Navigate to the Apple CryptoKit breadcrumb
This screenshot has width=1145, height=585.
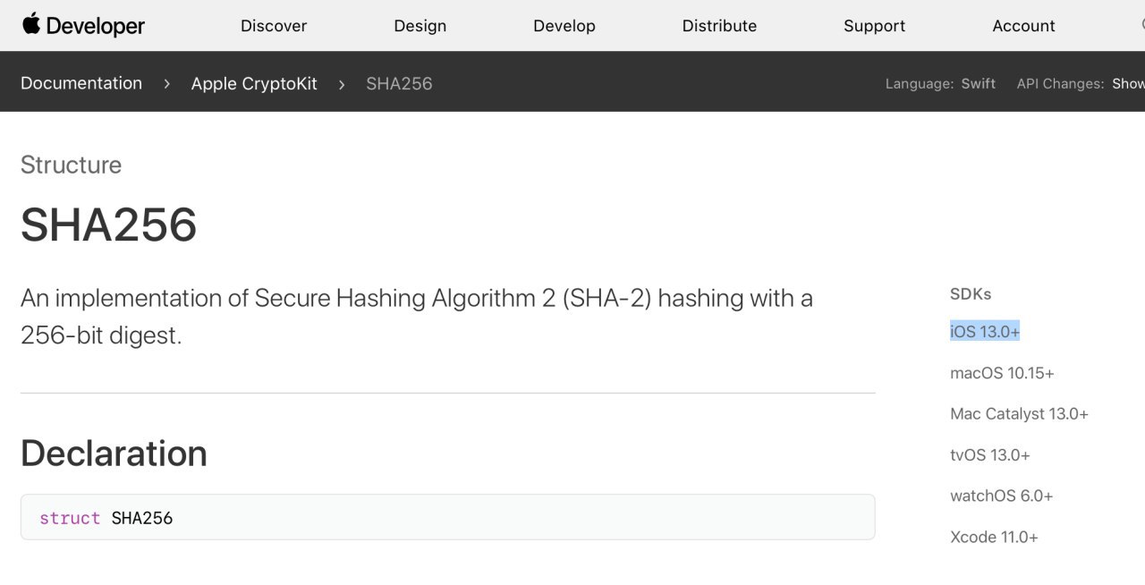tap(254, 83)
